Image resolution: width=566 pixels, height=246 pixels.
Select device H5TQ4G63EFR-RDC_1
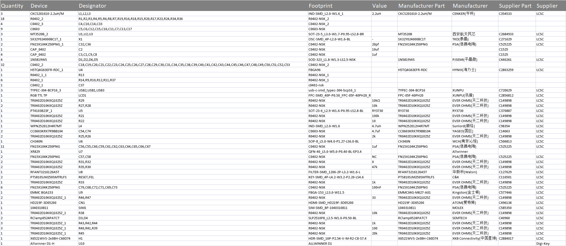point(47,70)
